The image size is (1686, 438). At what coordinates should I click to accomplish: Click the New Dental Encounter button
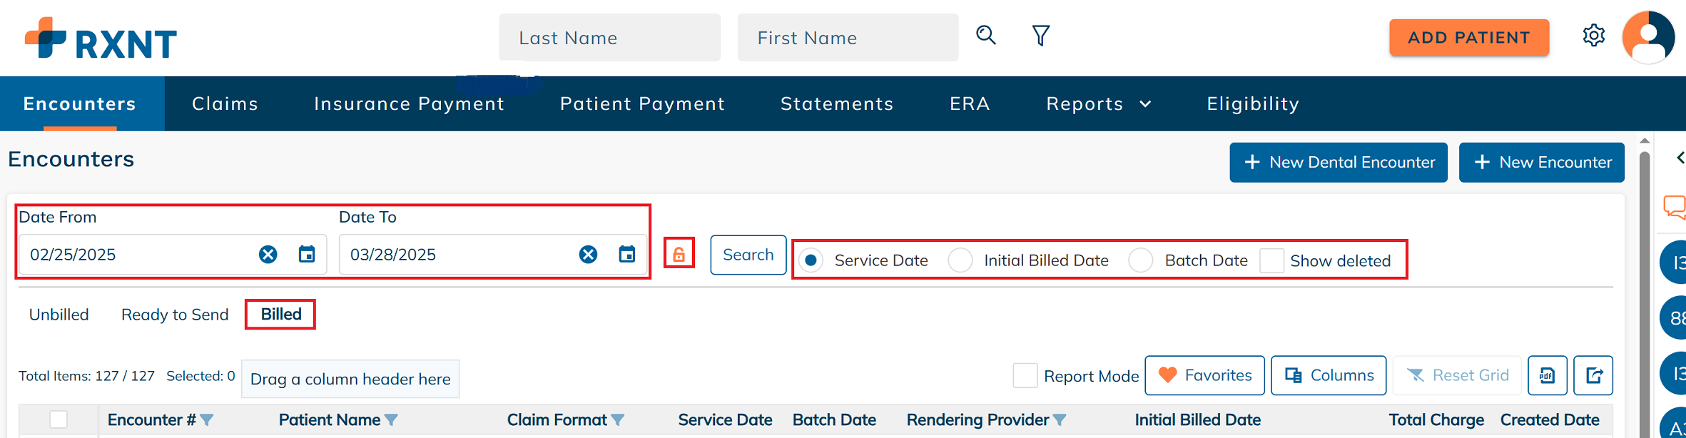[1338, 162]
